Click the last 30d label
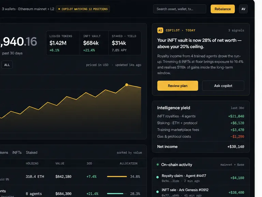 (x=237, y=108)
